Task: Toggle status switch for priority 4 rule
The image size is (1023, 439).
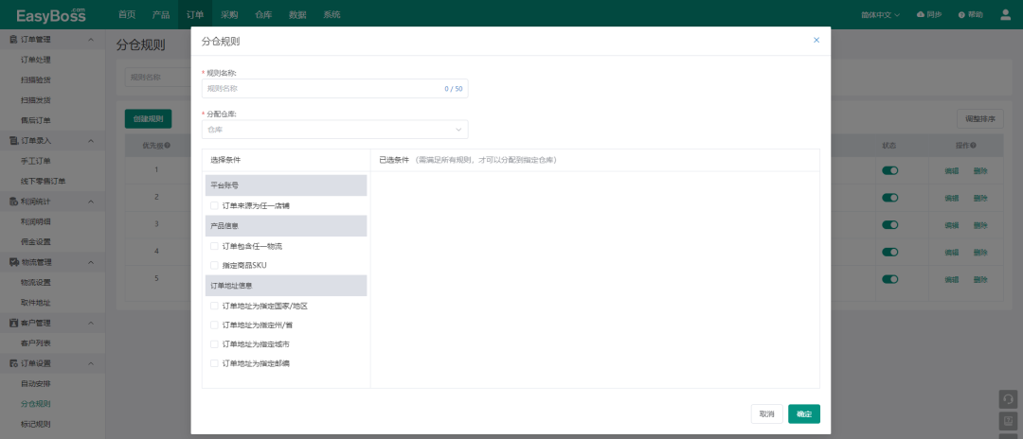Action: [x=889, y=252]
